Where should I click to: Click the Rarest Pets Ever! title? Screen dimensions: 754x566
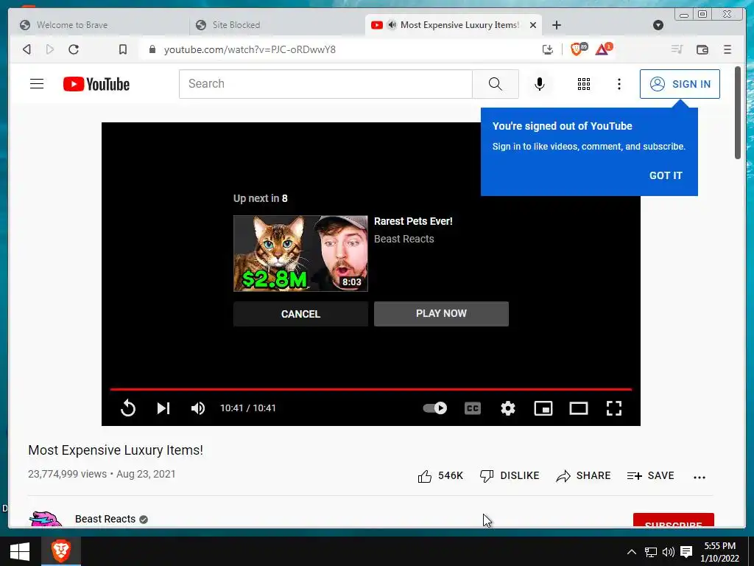click(x=413, y=221)
